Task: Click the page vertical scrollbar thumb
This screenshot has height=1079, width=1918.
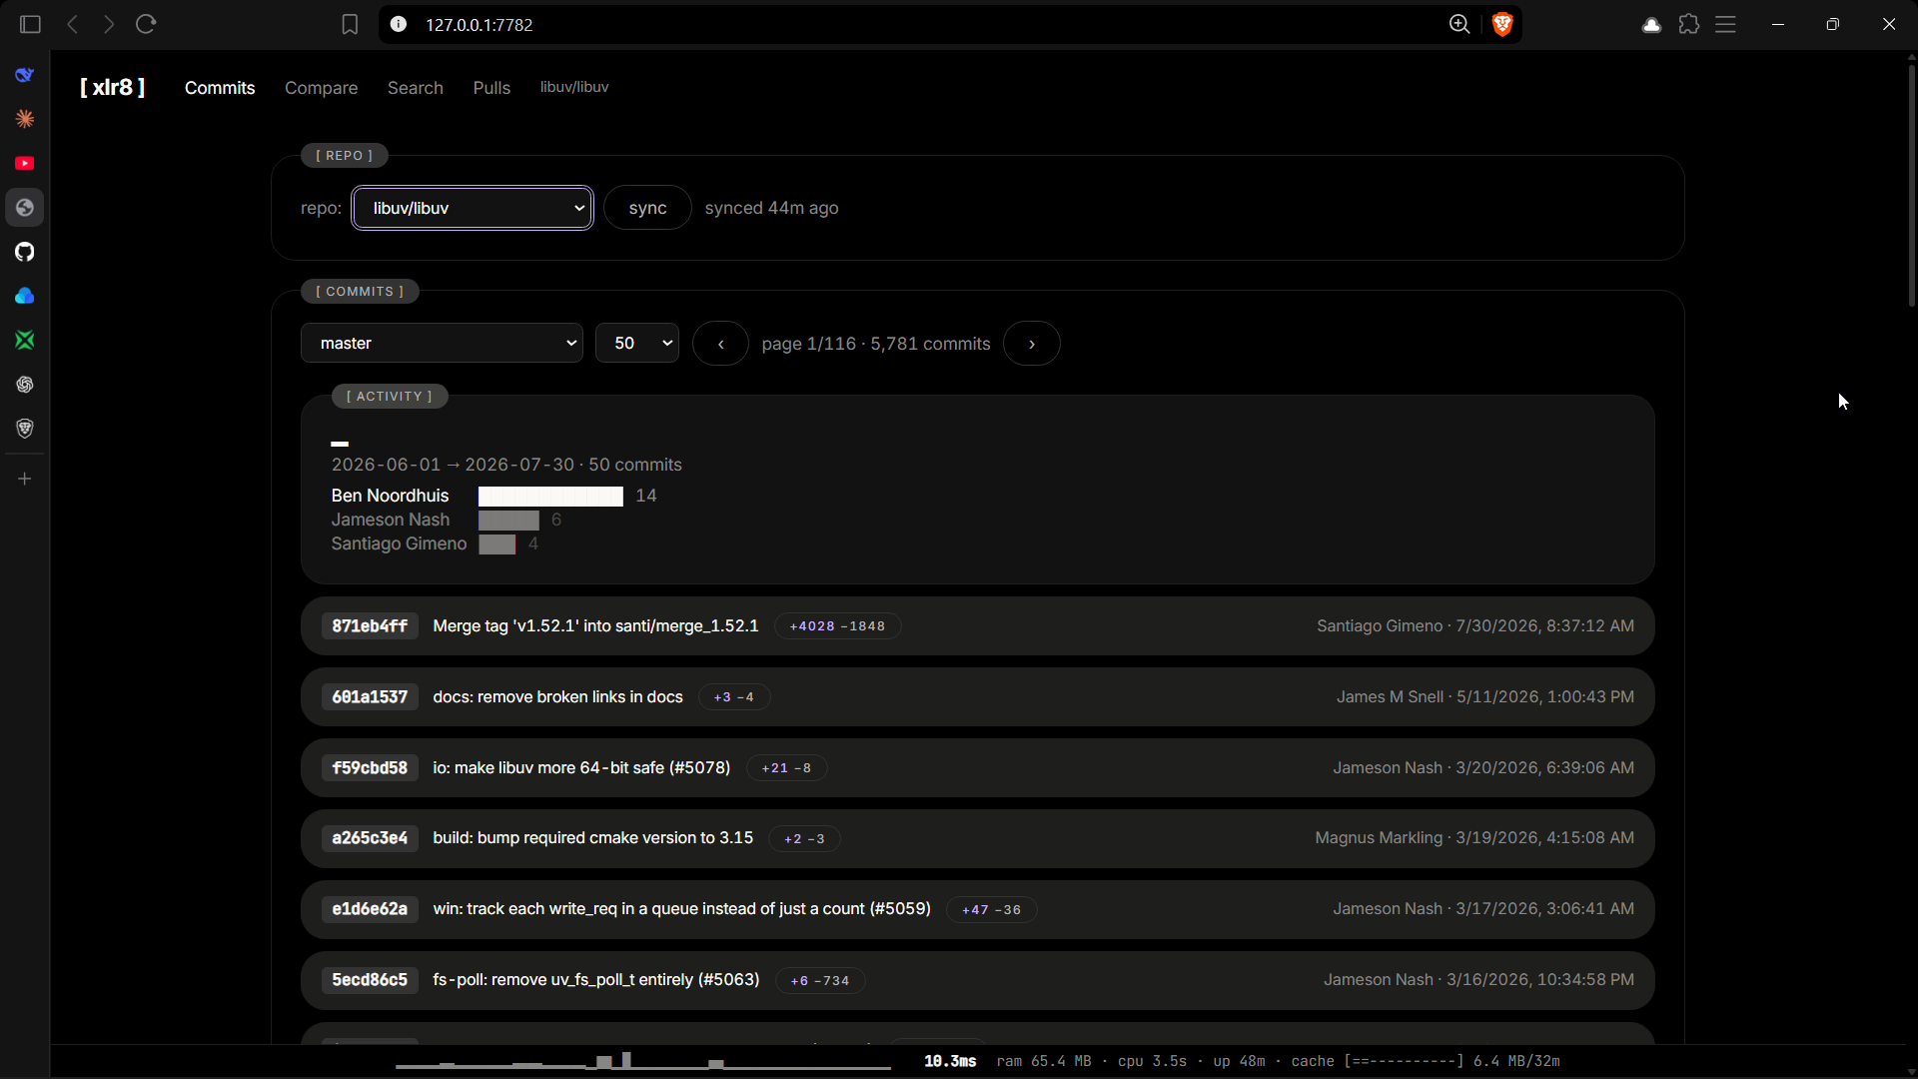Action: (x=1911, y=185)
